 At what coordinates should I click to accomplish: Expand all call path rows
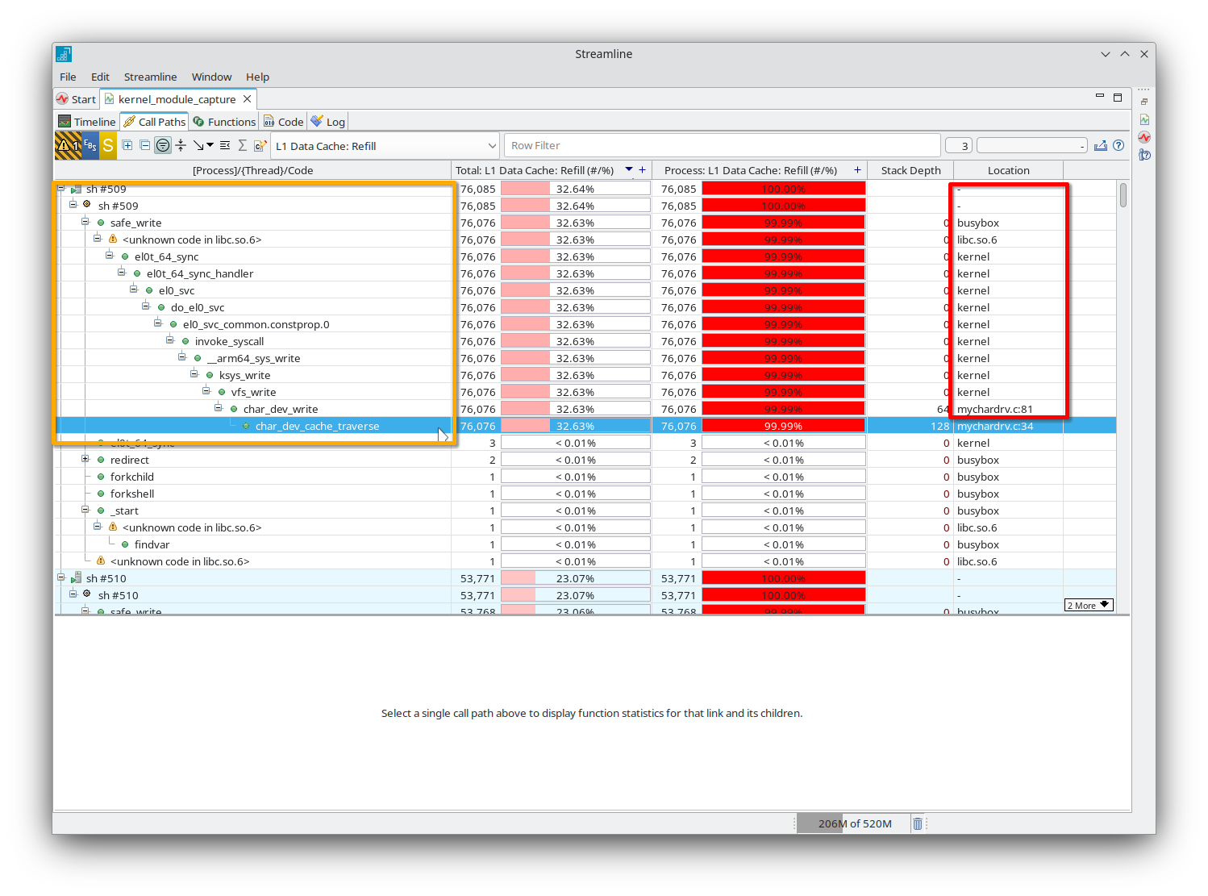pyautogui.click(x=127, y=145)
